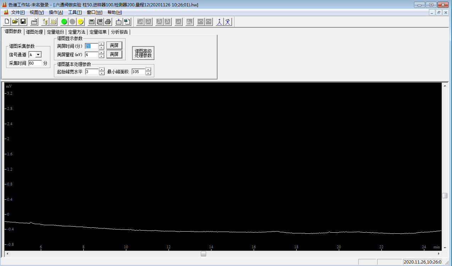The image size is (452, 266).
Task: Click the horizontal scrollbar thumb under chart
Action: click(x=203, y=254)
